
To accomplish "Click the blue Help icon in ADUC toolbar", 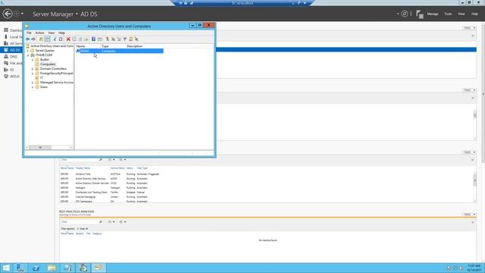I will click(93, 39).
